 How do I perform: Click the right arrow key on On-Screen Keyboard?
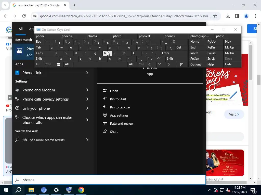169,64
